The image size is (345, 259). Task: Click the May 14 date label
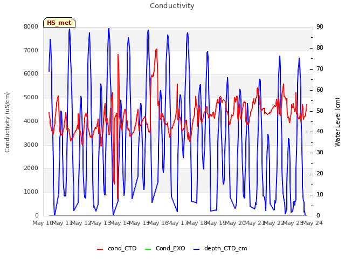coord(120,223)
